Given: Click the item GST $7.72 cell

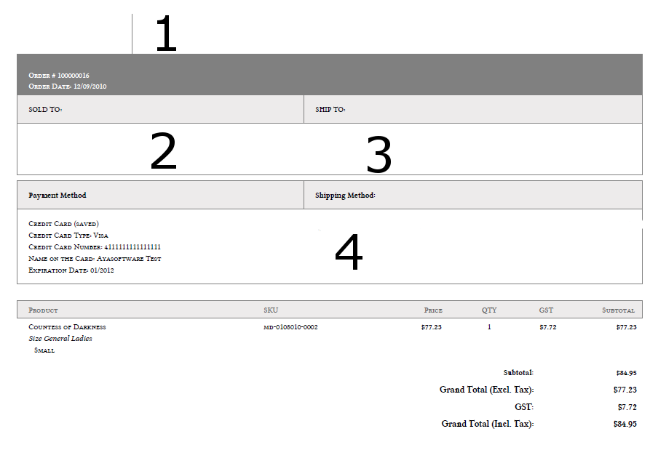Looking at the screenshot, I should (x=548, y=327).
